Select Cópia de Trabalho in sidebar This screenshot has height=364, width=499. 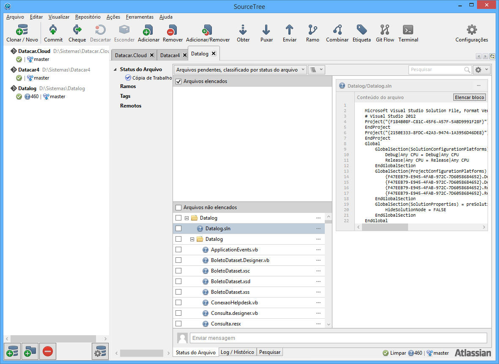pyautogui.click(x=148, y=78)
